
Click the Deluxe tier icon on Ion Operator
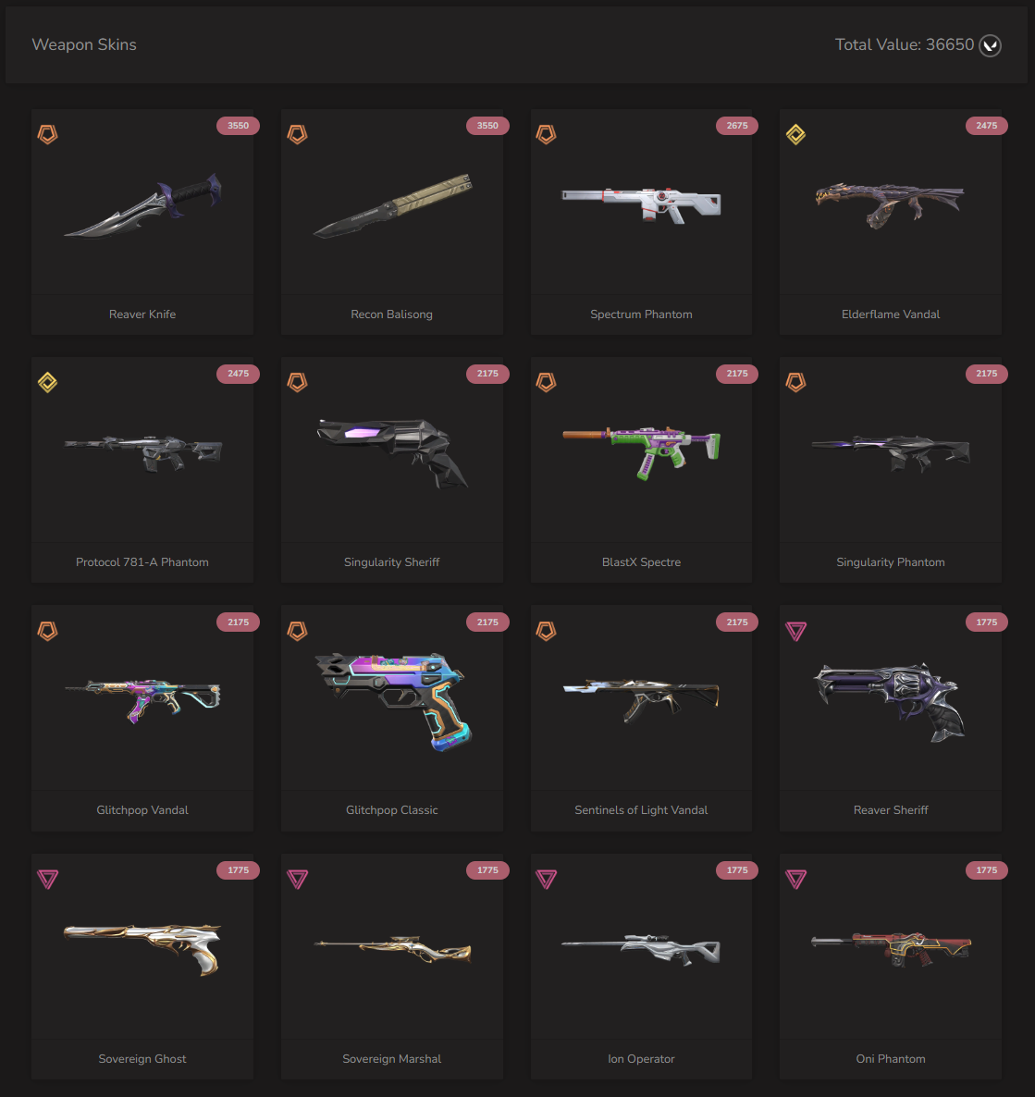[x=546, y=880]
